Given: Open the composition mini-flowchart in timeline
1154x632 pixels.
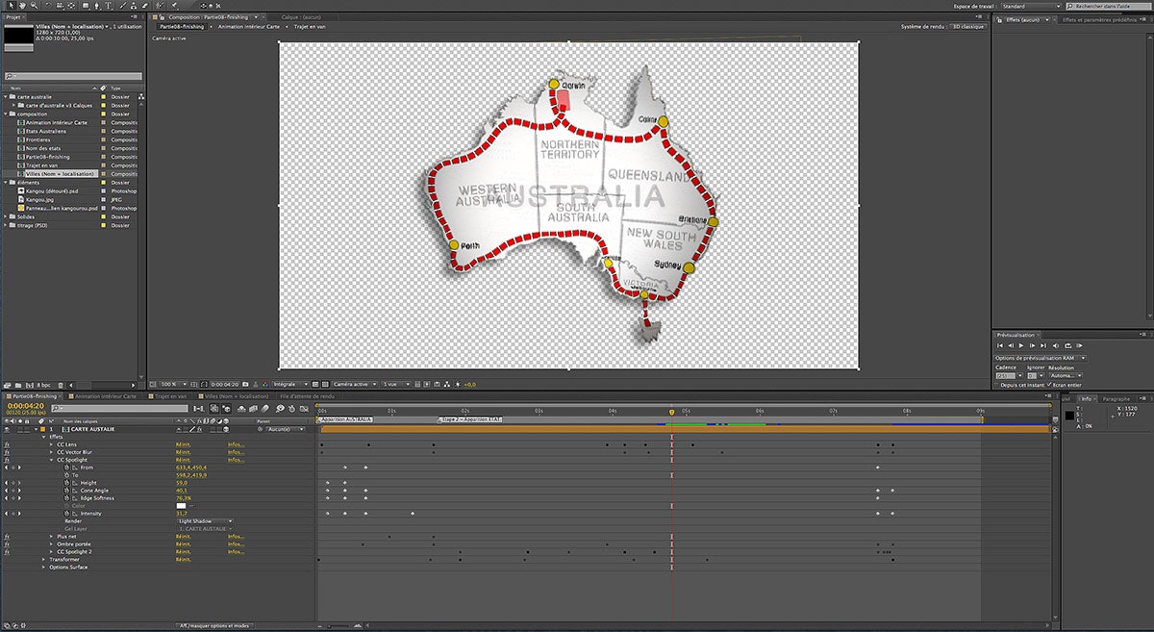Looking at the screenshot, I should pos(198,409).
